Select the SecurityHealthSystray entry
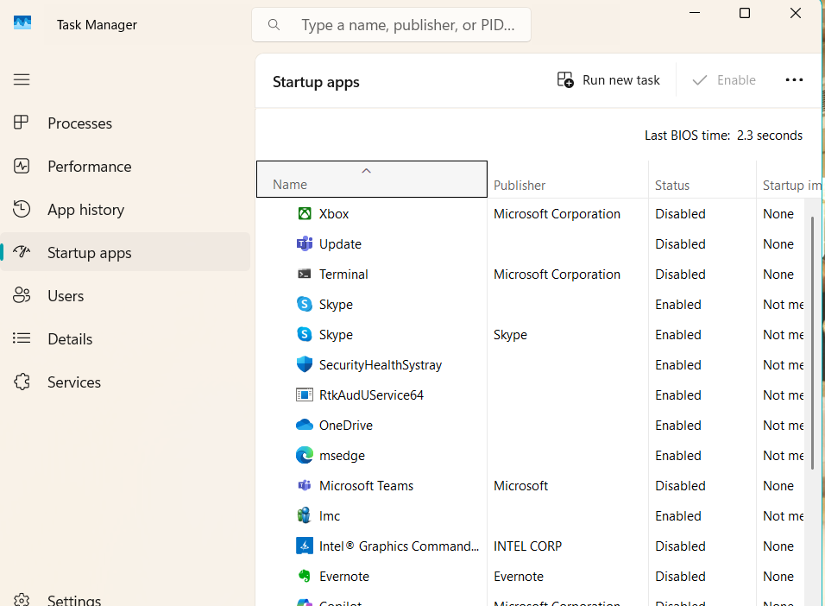This screenshot has height=606, width=825. (x=381, y=365)
